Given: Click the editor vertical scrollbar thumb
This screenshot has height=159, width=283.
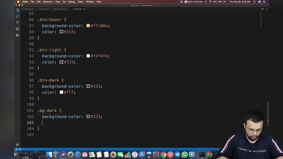Looking at the screenshot, I should click(x=268, y=114).
